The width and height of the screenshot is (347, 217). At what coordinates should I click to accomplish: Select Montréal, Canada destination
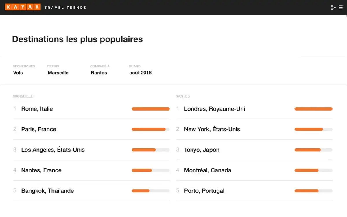click(208, 170)
